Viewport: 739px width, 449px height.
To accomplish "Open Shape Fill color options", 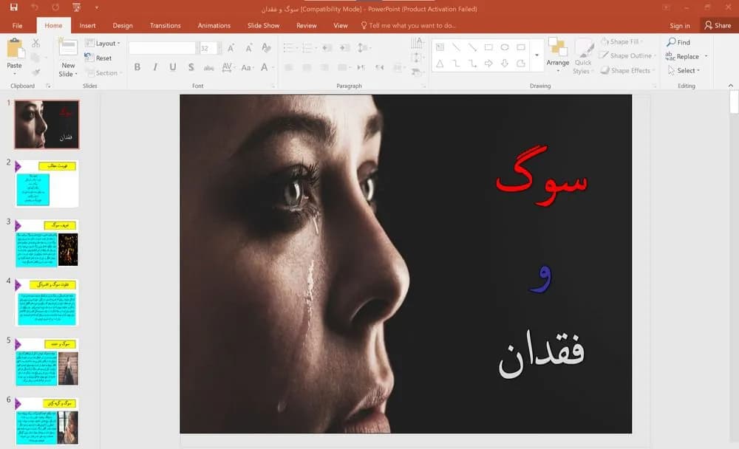I will (622, 42).
